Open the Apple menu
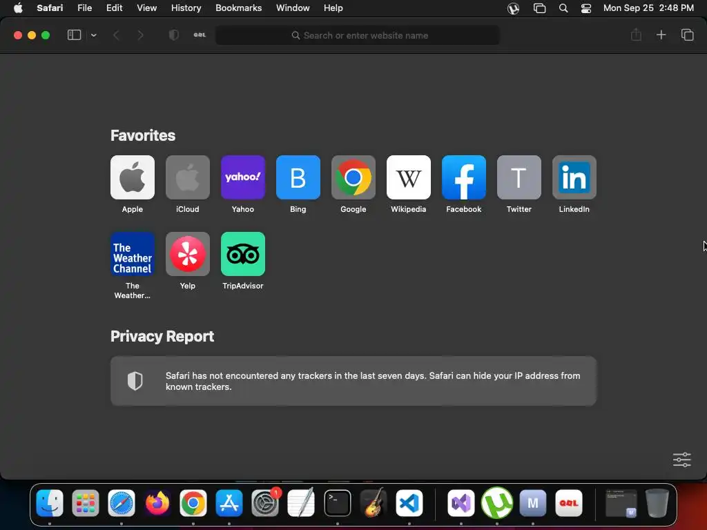 click(18, 8)
